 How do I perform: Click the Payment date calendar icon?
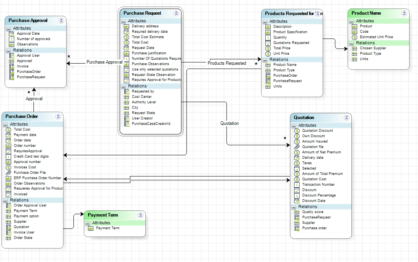pos(8,135)
